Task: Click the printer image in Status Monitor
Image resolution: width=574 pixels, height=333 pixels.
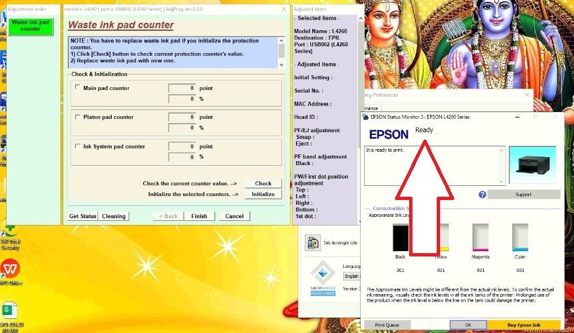Action: pyautogui.click(x=532, y=164)
